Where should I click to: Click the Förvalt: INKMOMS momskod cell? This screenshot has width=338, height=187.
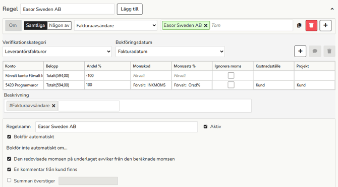click(x=151, y=85)
